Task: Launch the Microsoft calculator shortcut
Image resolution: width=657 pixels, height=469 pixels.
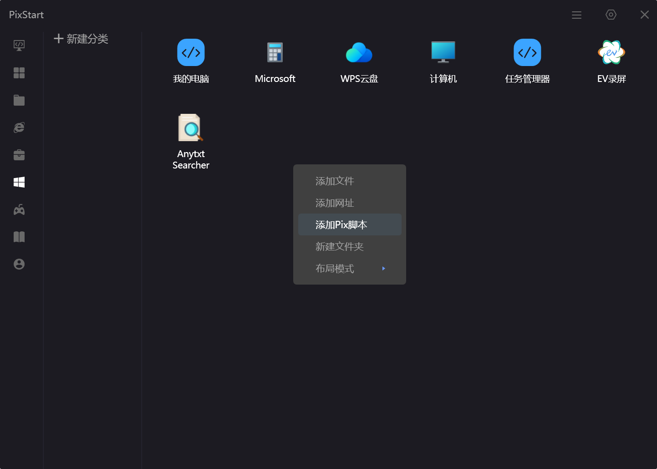Action: pos(275,53)
